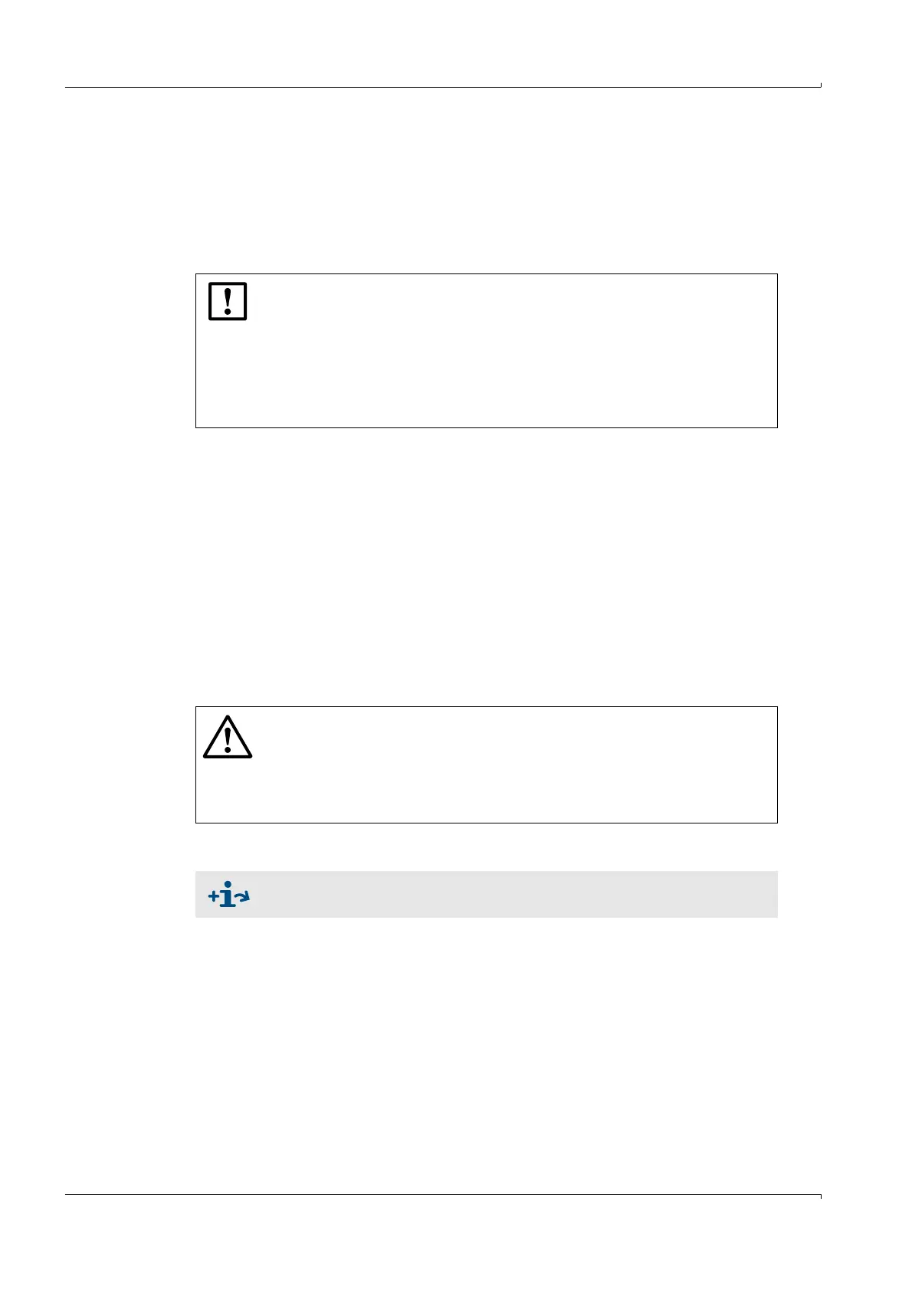The height and width of the screenshot is (1290, 912).
Task: Click the bottom border of the notice box
Action: point(487,427)
